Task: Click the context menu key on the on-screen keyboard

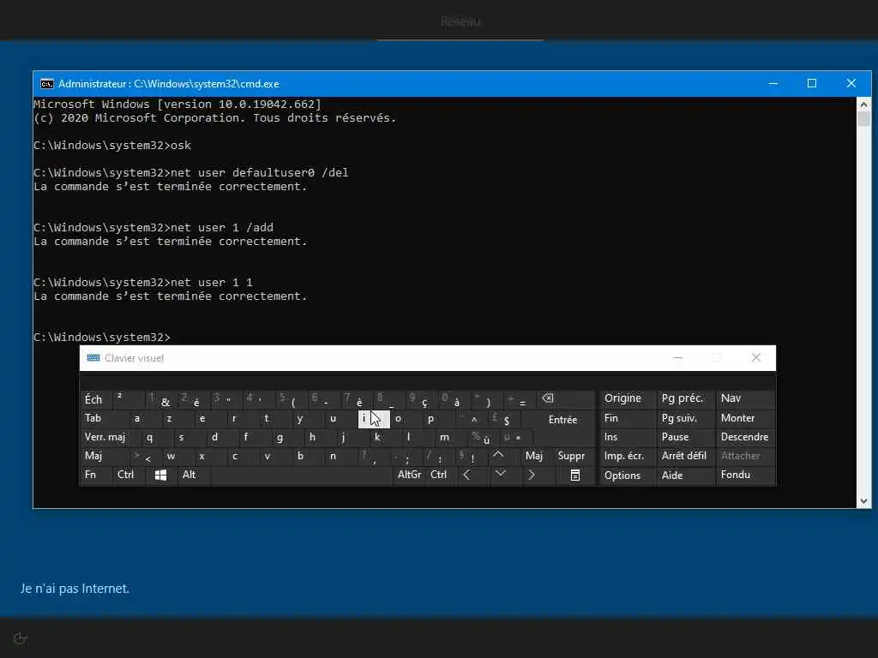Action: (575, 475)
